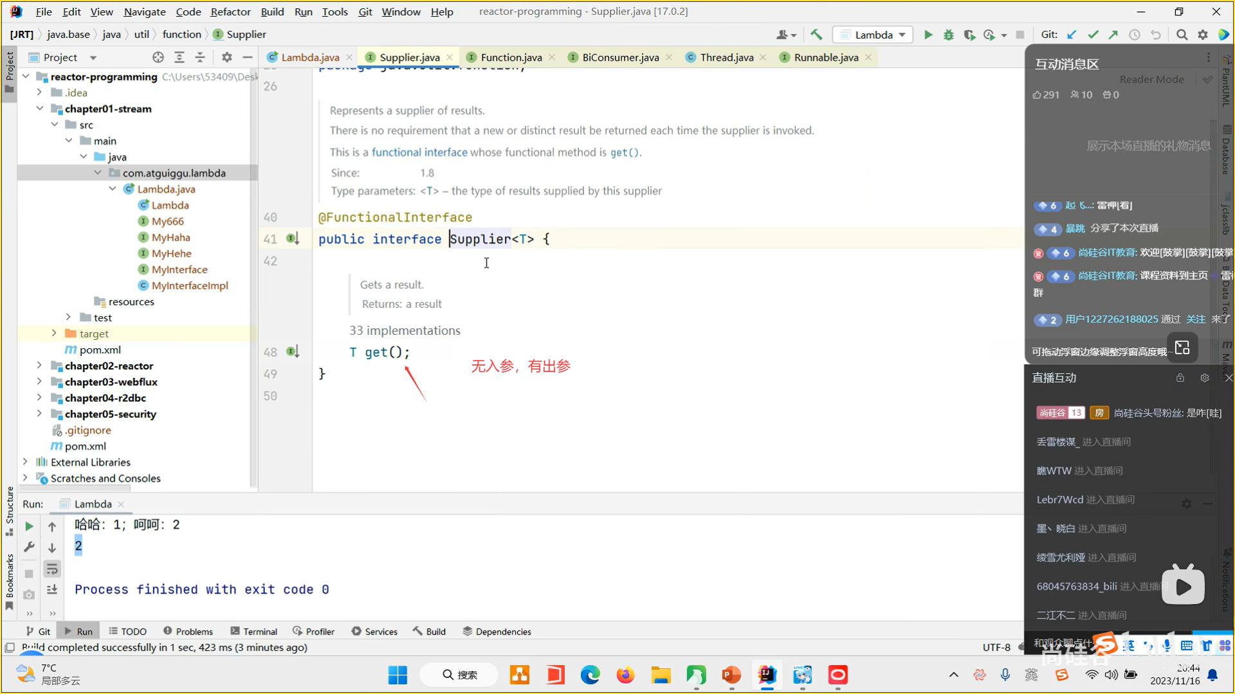This screenshot has height=694, width=1235.
Task: Click the Windows taskbar search box
Action: 460,675
